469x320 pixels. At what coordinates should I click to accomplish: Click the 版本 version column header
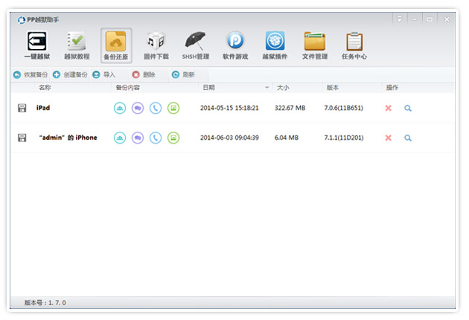click(333, 88)
